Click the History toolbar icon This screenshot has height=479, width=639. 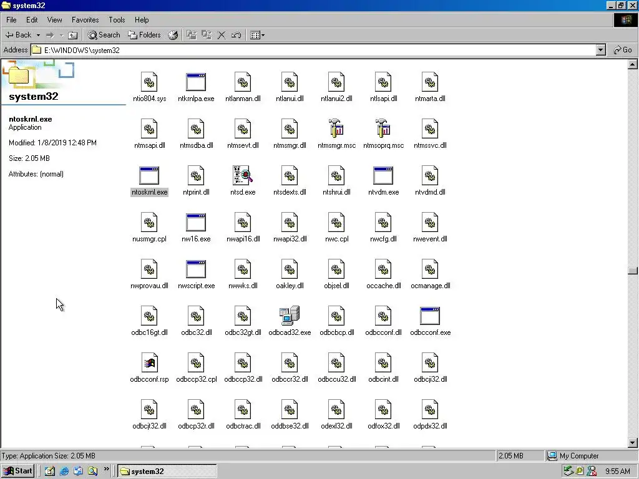173,35
